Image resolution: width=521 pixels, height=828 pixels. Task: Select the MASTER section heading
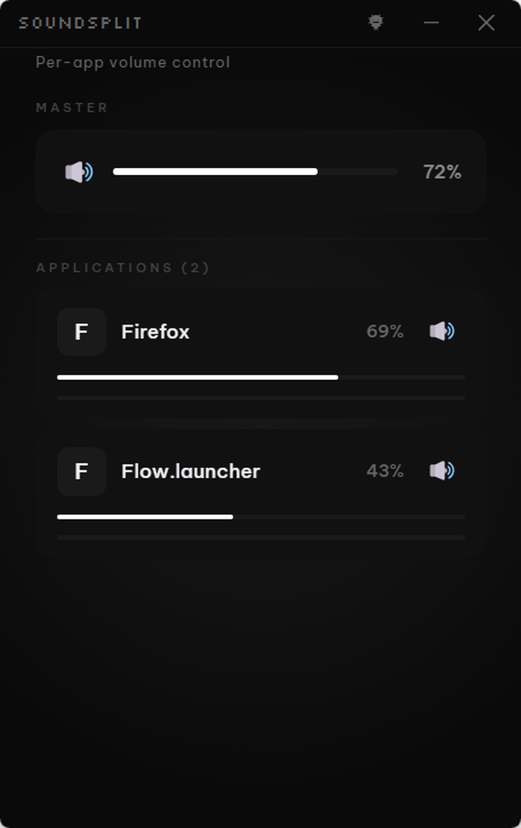pyautogui.click(x=73, y=107)
